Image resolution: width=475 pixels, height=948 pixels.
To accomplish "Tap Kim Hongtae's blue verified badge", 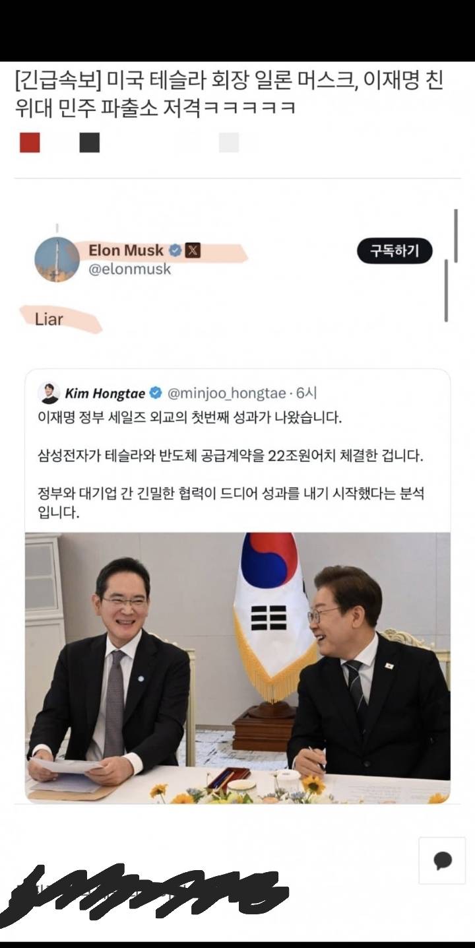I will tap(156, 393).
